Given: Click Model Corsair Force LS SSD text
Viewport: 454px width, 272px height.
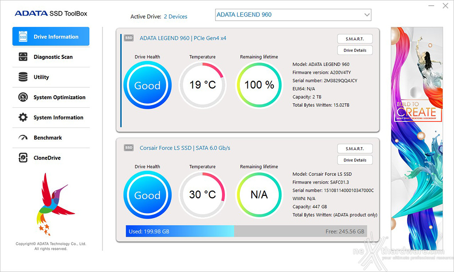Looking at the screenshot, I should 322,174.
